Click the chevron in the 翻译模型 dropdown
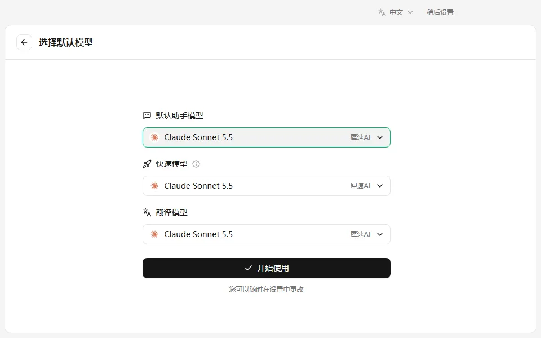This screenshot has width=541, height=338. coord(380,234)
